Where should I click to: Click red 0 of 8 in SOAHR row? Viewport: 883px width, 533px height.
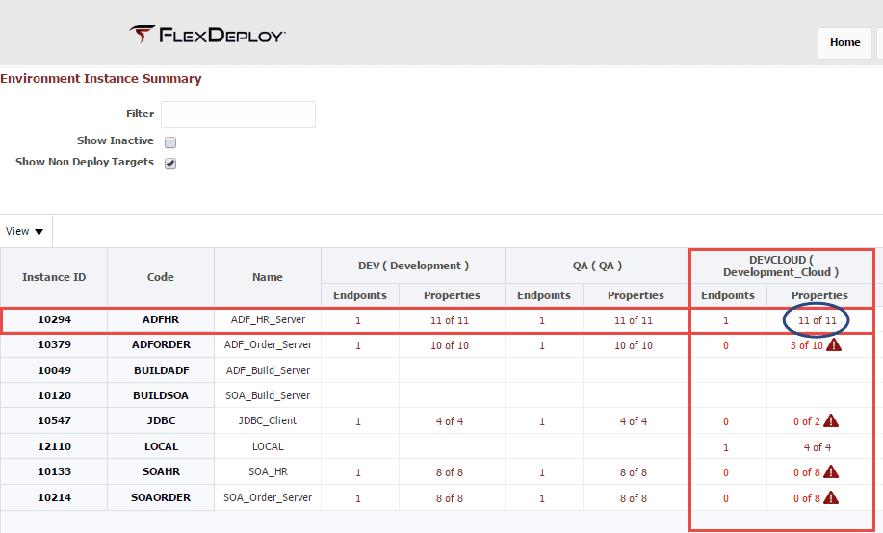click(807, 472)
